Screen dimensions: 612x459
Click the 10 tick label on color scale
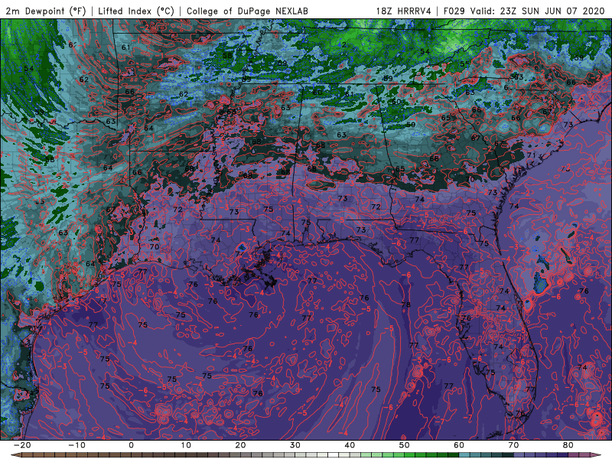(186, 445)
